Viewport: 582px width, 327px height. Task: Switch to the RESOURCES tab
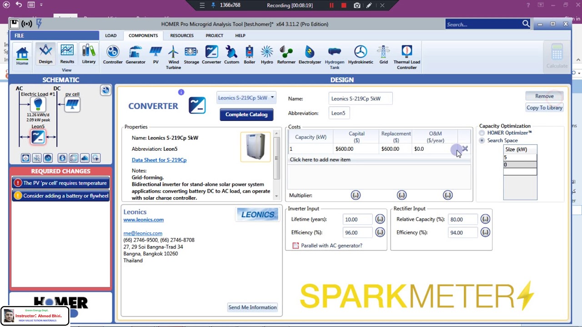[x=182, y=35]
